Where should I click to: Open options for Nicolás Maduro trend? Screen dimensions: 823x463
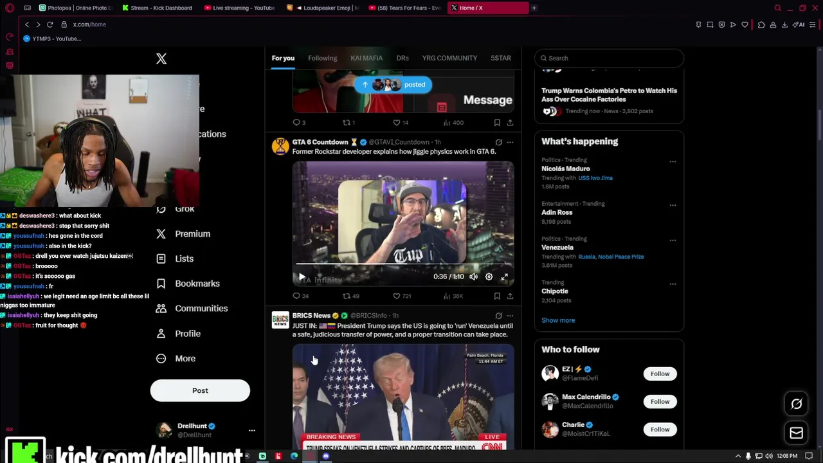point(673,161)
